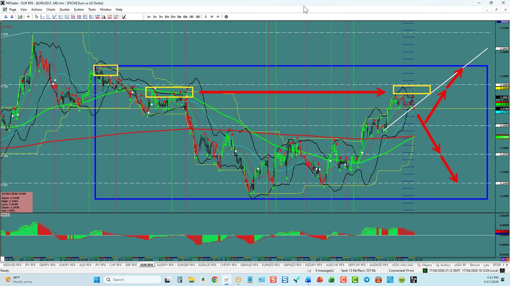The height and width of the screenshot is (286, 510).
Task: Open the Bitcoin chart tab
Action: coord(475,265)
